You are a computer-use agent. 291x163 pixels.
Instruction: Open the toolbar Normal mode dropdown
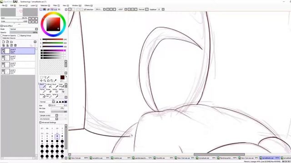(147, 9)
